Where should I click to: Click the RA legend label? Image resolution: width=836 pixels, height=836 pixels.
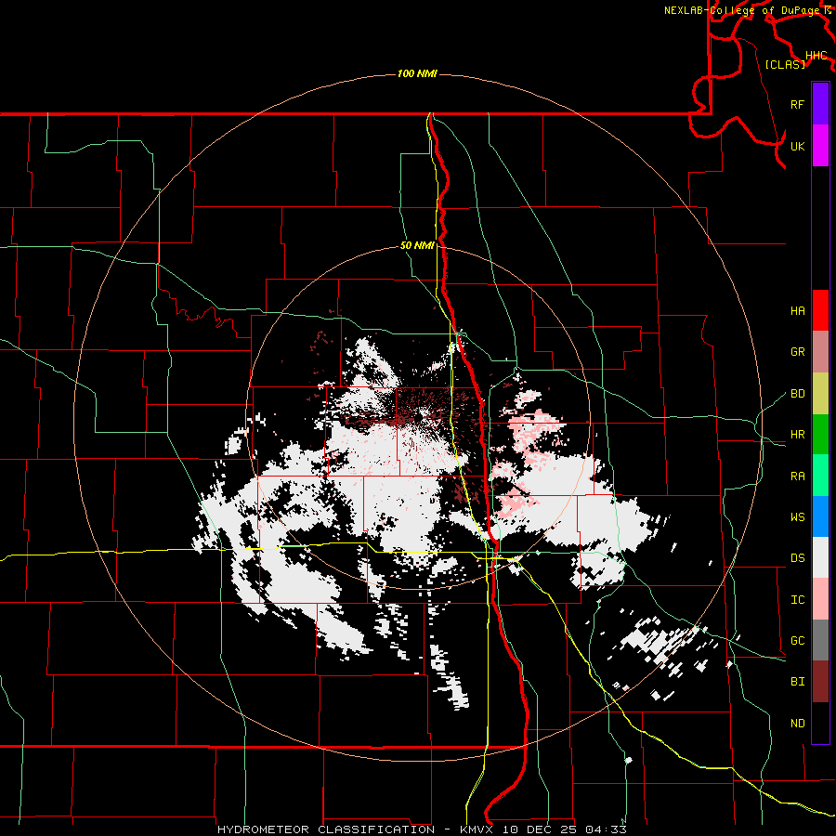point(797,477)
